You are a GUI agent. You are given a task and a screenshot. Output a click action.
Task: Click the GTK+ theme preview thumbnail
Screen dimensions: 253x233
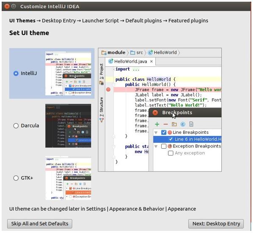[x=68, y=178]
